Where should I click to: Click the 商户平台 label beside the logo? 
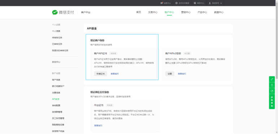click(86, 12)
